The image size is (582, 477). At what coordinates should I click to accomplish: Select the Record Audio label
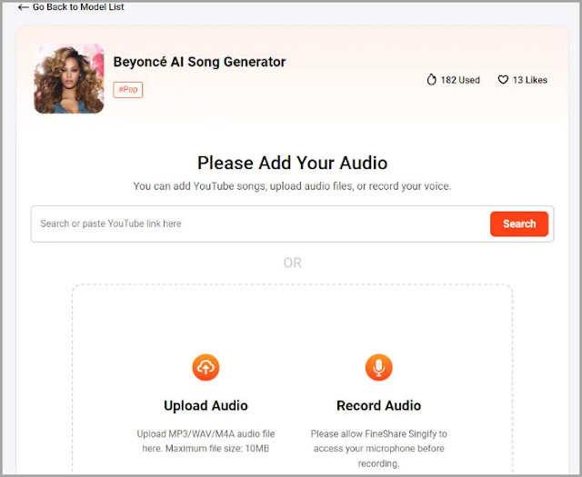pos(378,406)
